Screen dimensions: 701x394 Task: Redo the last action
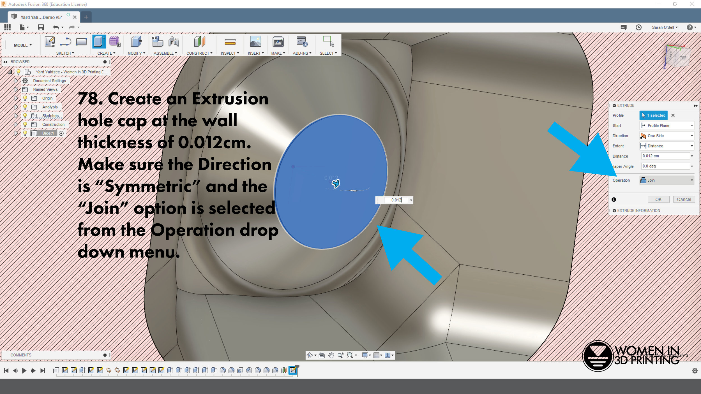point(72,27)
